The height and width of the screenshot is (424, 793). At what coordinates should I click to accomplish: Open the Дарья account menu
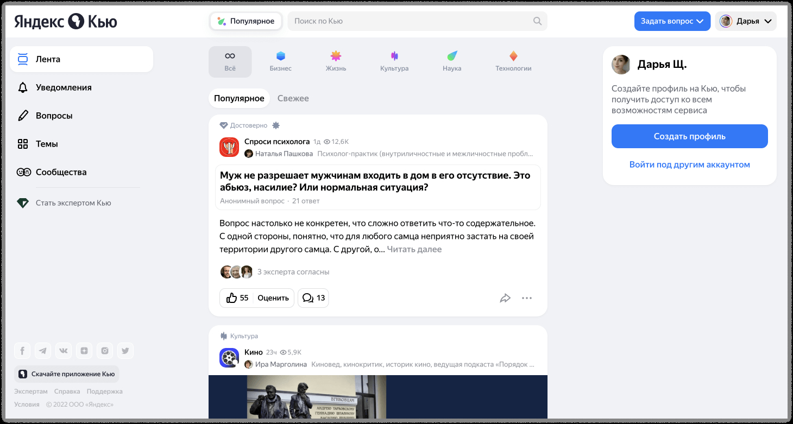746,21
